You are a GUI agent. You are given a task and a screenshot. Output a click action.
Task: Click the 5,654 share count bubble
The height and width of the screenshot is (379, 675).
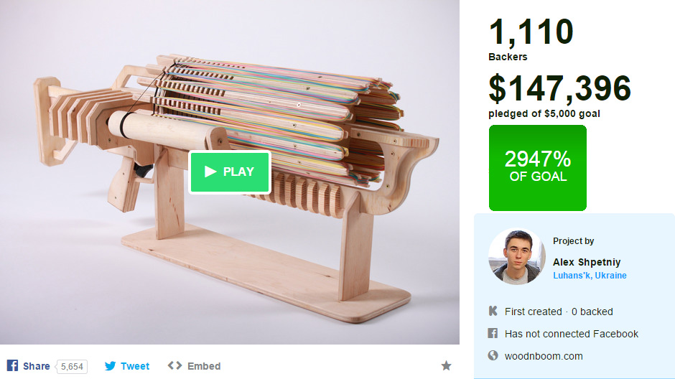pyautogui.click(x=72, y=367)
